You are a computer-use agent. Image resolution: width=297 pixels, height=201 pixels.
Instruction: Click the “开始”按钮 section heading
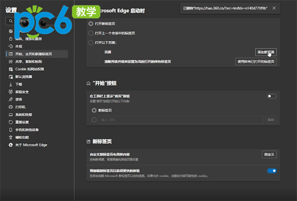tap(104, 83)
